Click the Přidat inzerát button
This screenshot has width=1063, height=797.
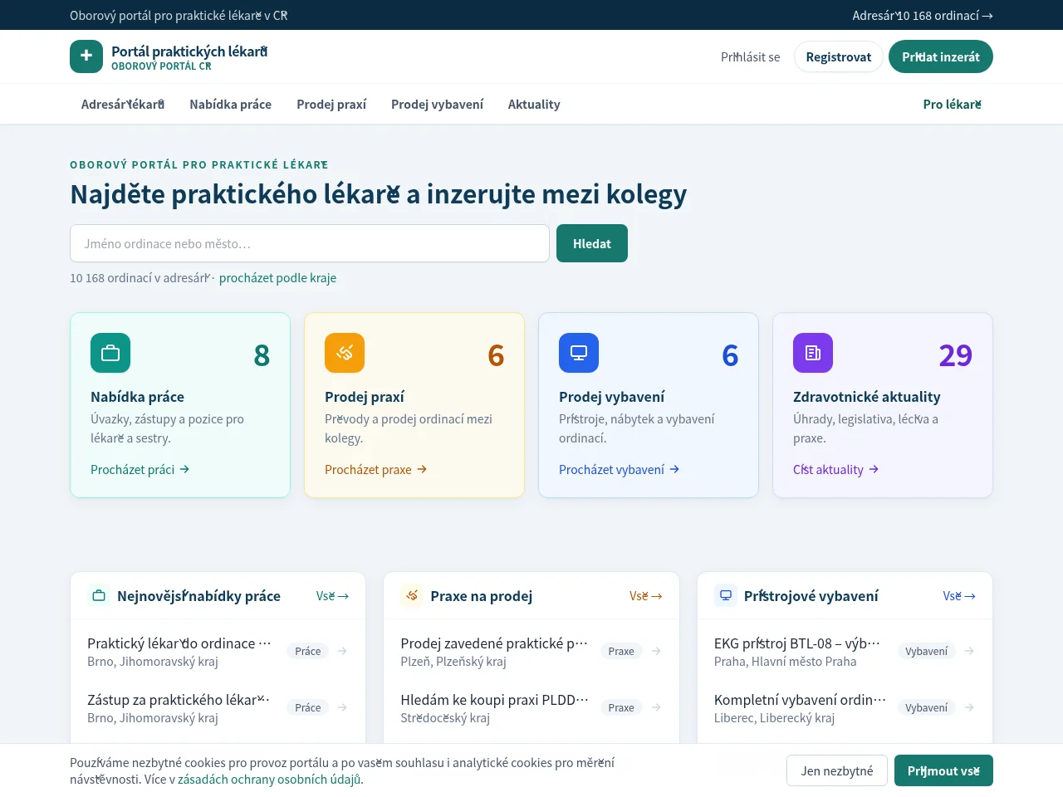[x=941, y=56]
